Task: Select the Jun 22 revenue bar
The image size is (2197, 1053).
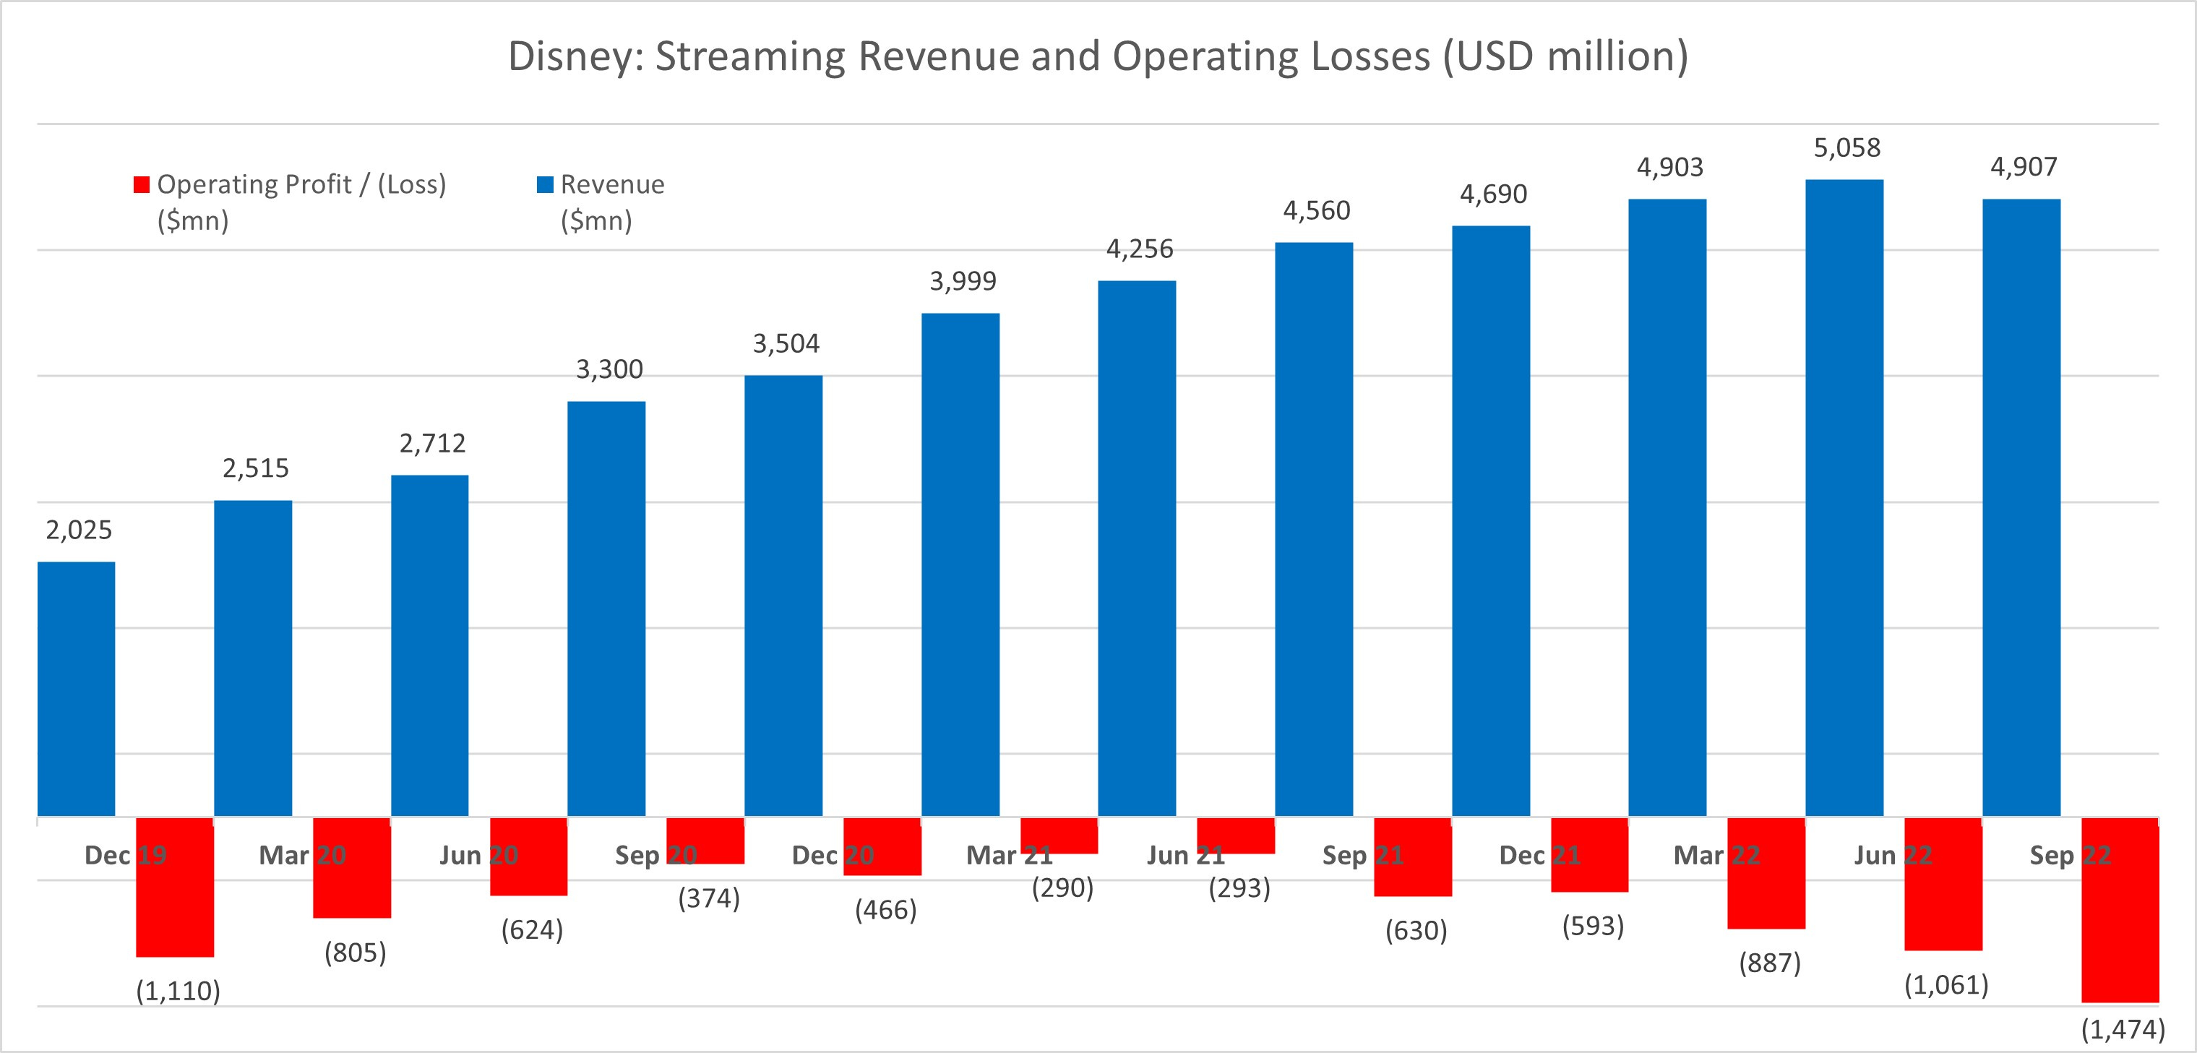Action: [1844, 498]
